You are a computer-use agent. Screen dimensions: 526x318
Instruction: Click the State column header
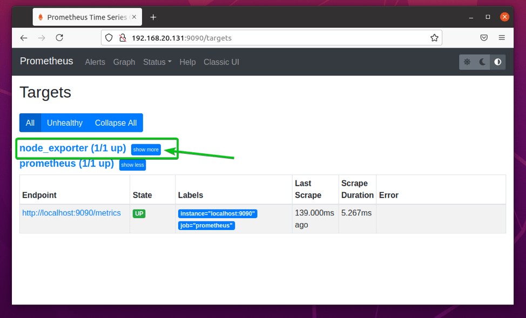142,195
